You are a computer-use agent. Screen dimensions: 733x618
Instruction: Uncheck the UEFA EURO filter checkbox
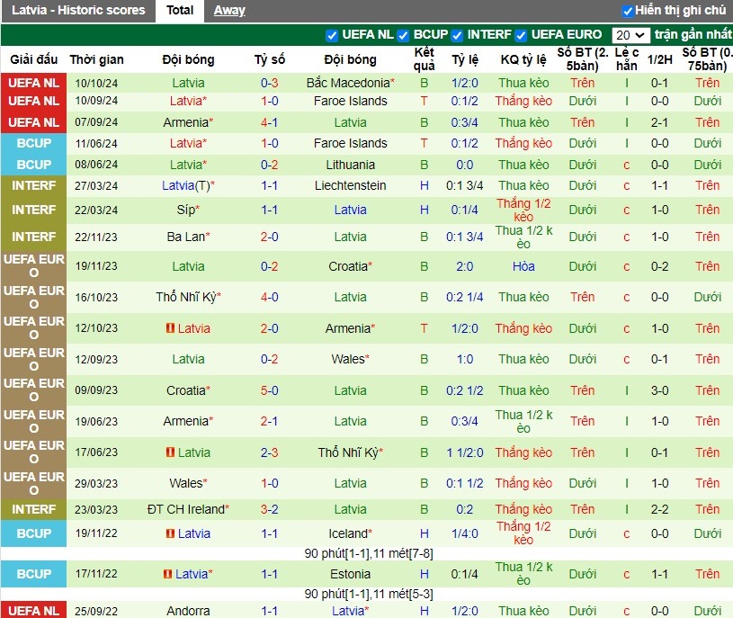(521, 35)
